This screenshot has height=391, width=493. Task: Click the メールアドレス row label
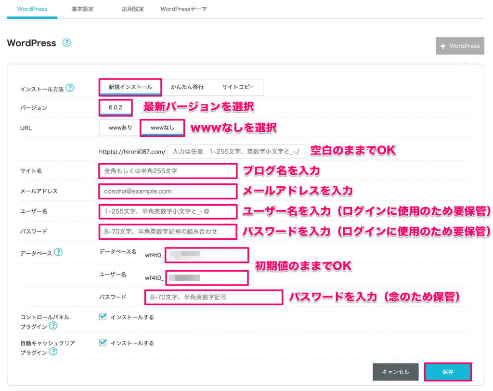(x=39, y=191)
